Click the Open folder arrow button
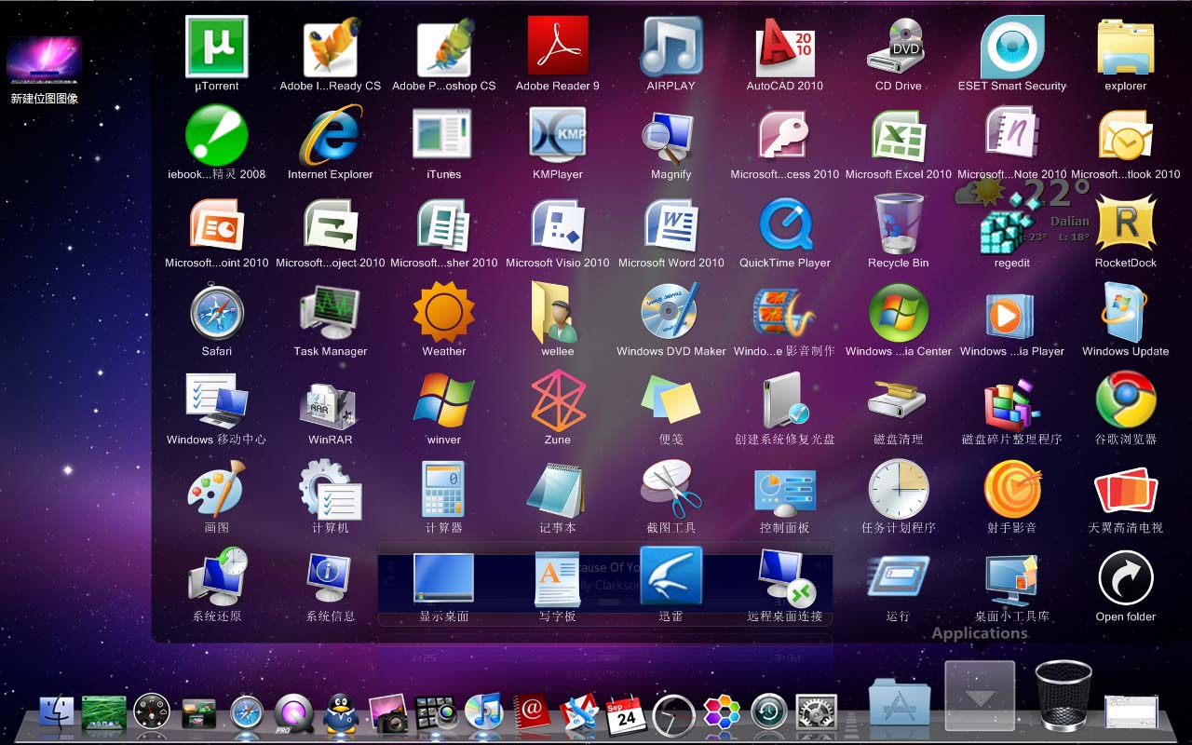Screen dimensions: 1192x745 tap(1126, 577)
